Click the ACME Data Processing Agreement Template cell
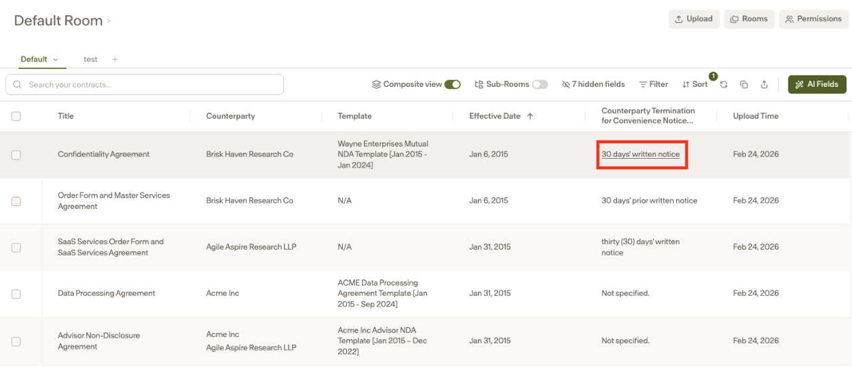 coord(382,294)
